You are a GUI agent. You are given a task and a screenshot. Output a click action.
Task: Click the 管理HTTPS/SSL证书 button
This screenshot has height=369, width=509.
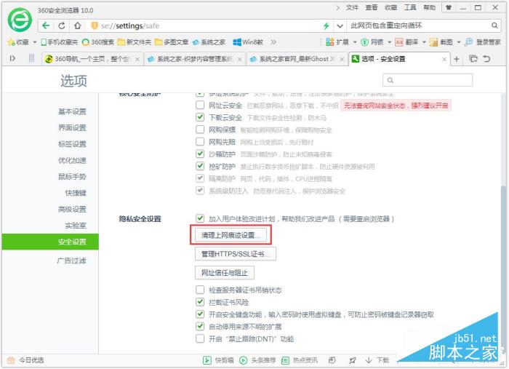click(x=236, y=254)
